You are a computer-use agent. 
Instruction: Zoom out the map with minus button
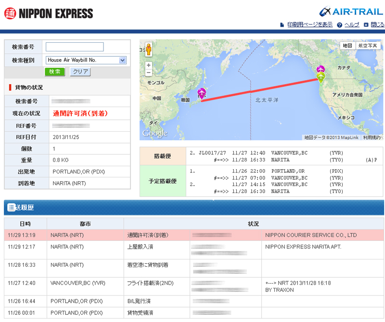149,73
